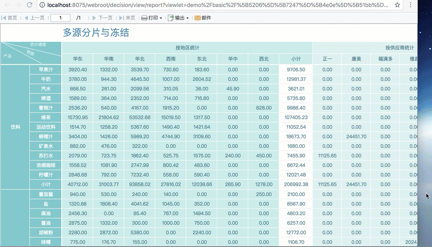Click the 饮料 category cell

(x=16, y=127)
